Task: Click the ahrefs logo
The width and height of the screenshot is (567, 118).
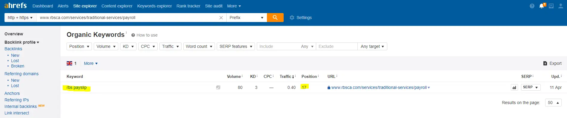Action: click(16, 6)
